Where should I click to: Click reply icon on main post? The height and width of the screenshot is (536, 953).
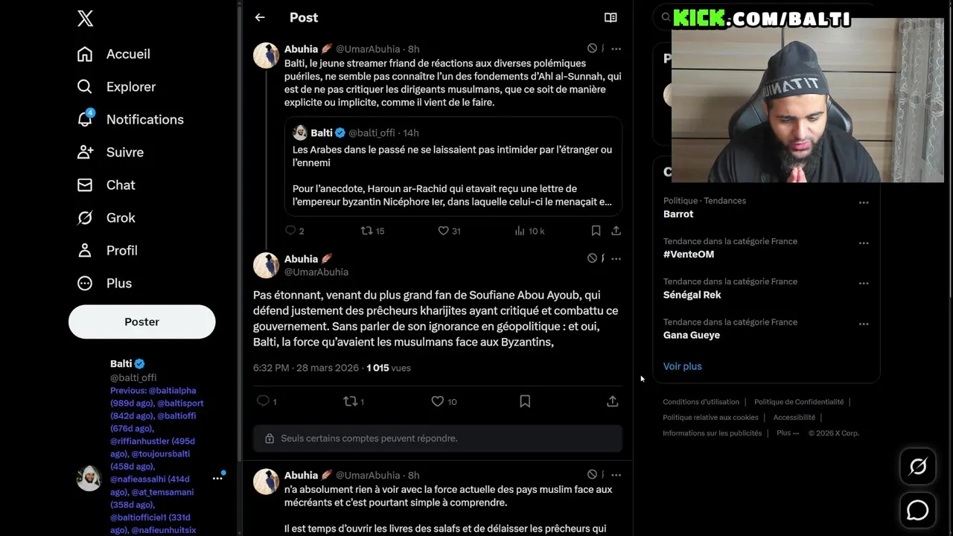[x=263, y=401]
